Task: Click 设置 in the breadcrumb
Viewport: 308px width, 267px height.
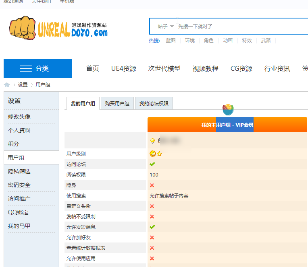Action: [x=23, y=85]
